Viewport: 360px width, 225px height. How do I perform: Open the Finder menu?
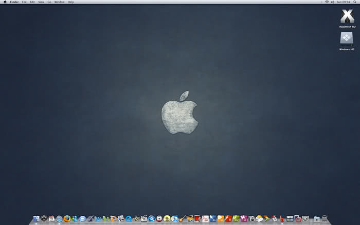(14, 2)
